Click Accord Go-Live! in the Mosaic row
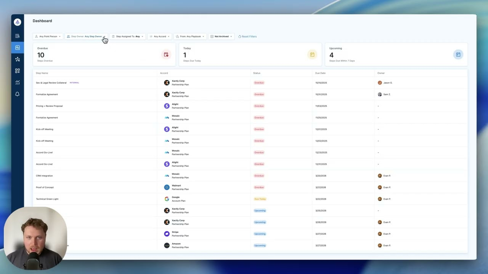This screenshot has height=274, width=488. click(44, 153)
